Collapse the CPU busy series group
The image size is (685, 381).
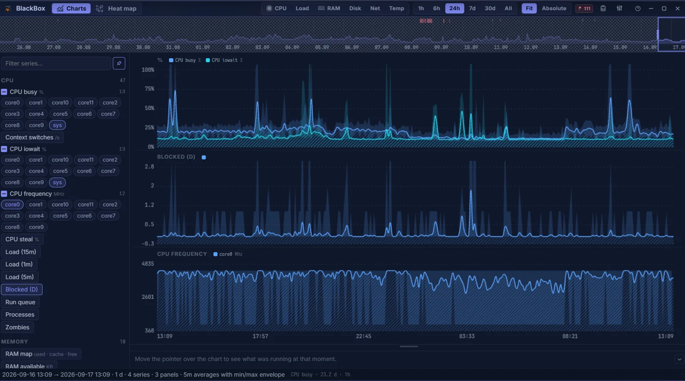click(4, 92)
